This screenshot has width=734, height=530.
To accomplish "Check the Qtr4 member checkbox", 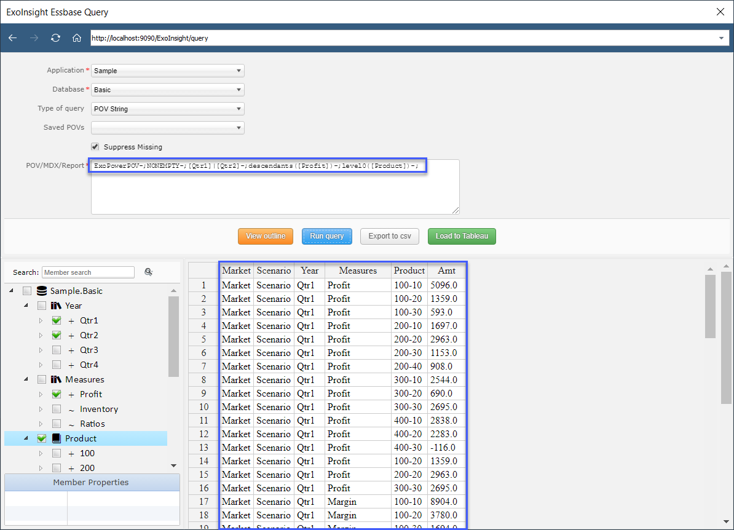I will point(57,365).
